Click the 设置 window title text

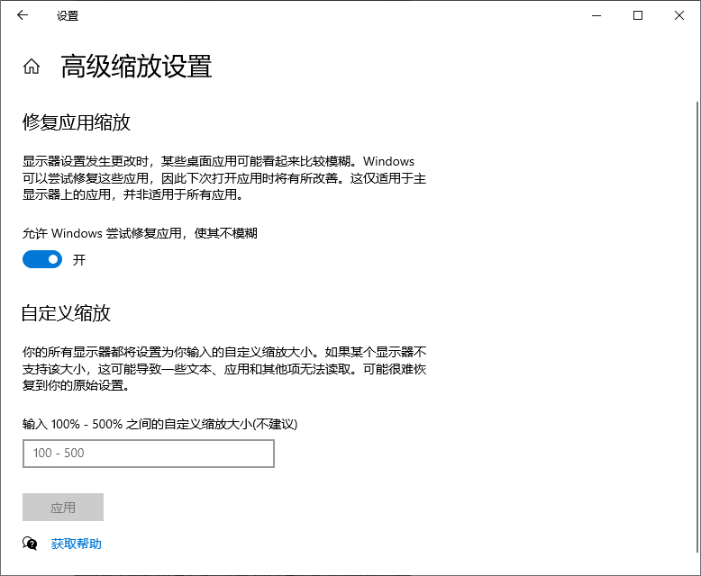pos(68,16)
